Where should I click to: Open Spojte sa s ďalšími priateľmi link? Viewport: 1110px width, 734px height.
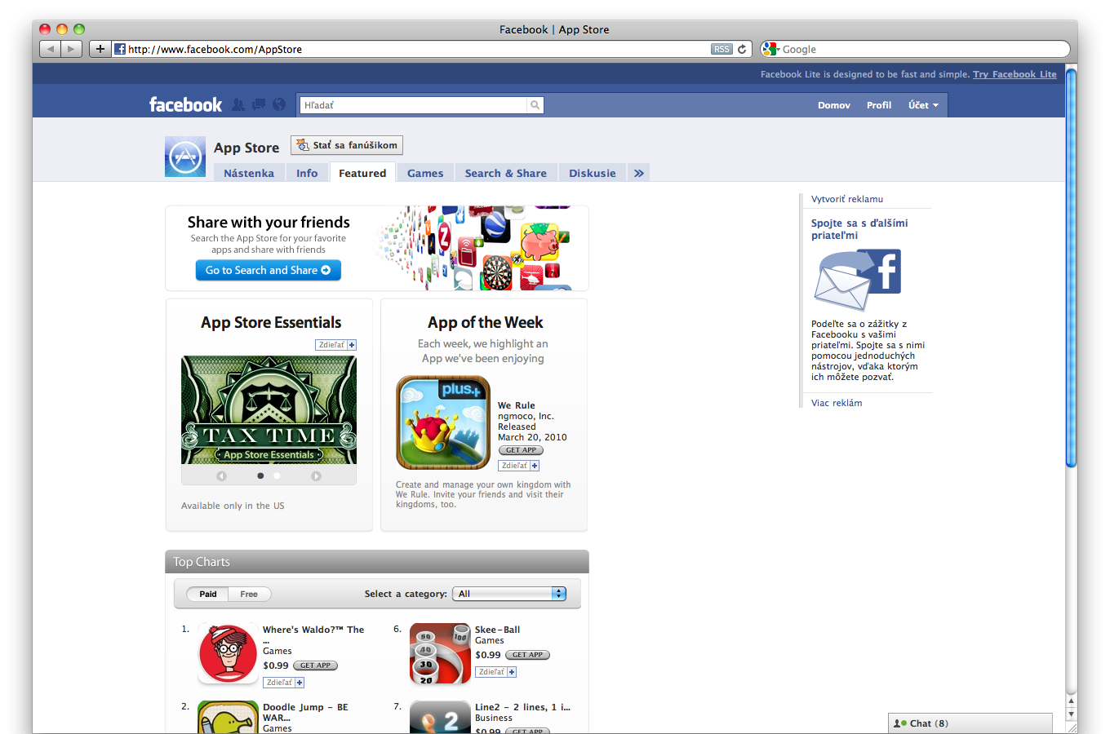coord(859,229)
